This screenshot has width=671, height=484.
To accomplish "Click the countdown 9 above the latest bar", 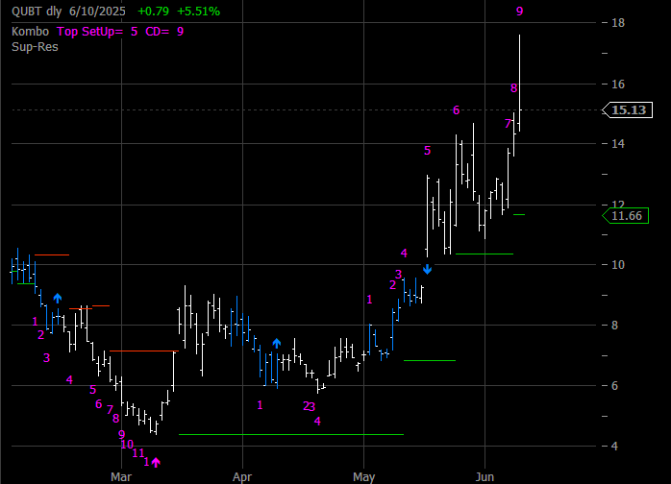I will [519, 12].
